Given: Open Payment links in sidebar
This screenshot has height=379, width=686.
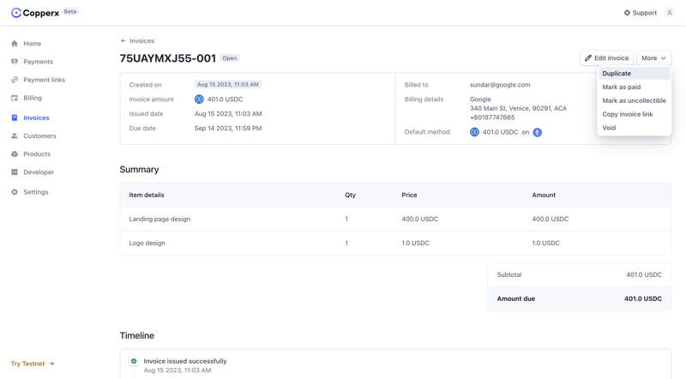Looking at the screenshot, I should (45, 80).
